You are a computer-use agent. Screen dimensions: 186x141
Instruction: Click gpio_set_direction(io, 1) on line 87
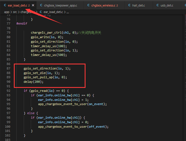[47, 69]
